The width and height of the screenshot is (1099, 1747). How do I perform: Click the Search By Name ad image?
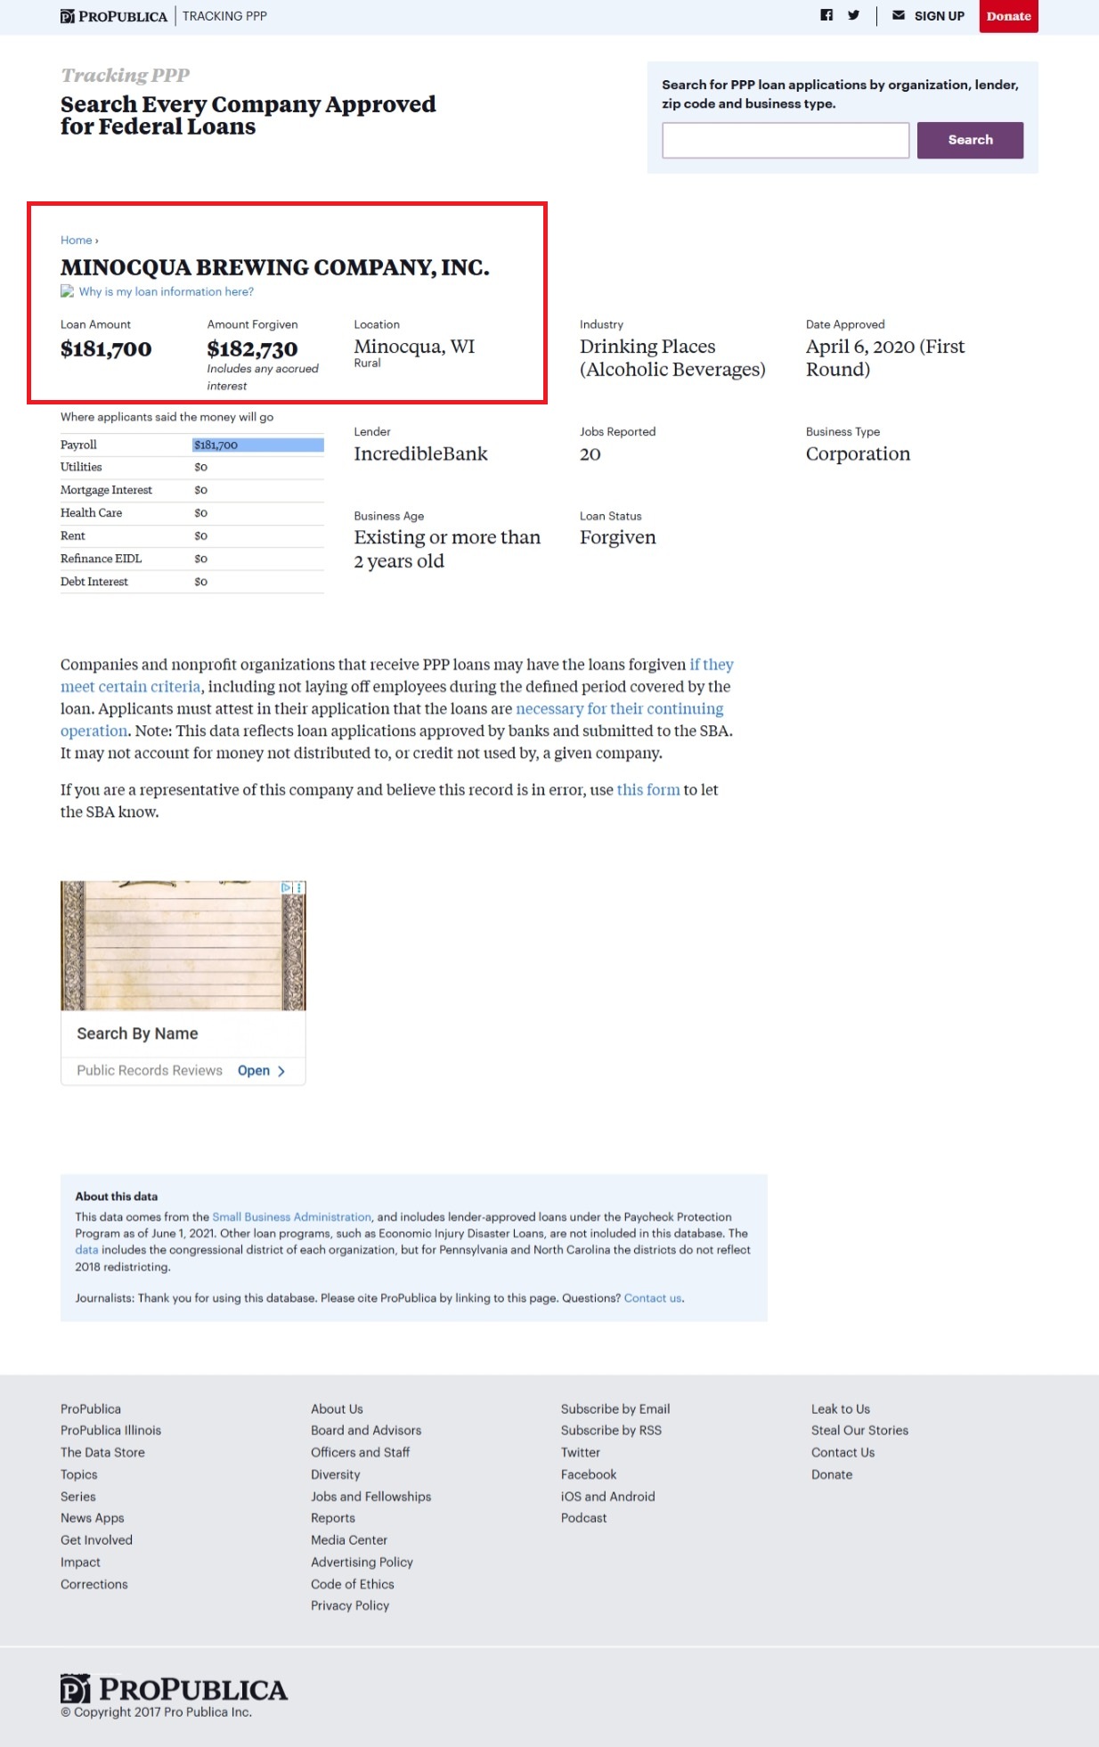(183, 945)
